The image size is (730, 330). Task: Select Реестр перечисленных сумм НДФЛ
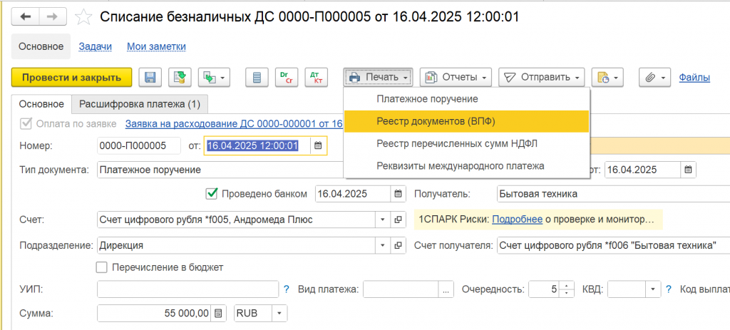point(466,144)
